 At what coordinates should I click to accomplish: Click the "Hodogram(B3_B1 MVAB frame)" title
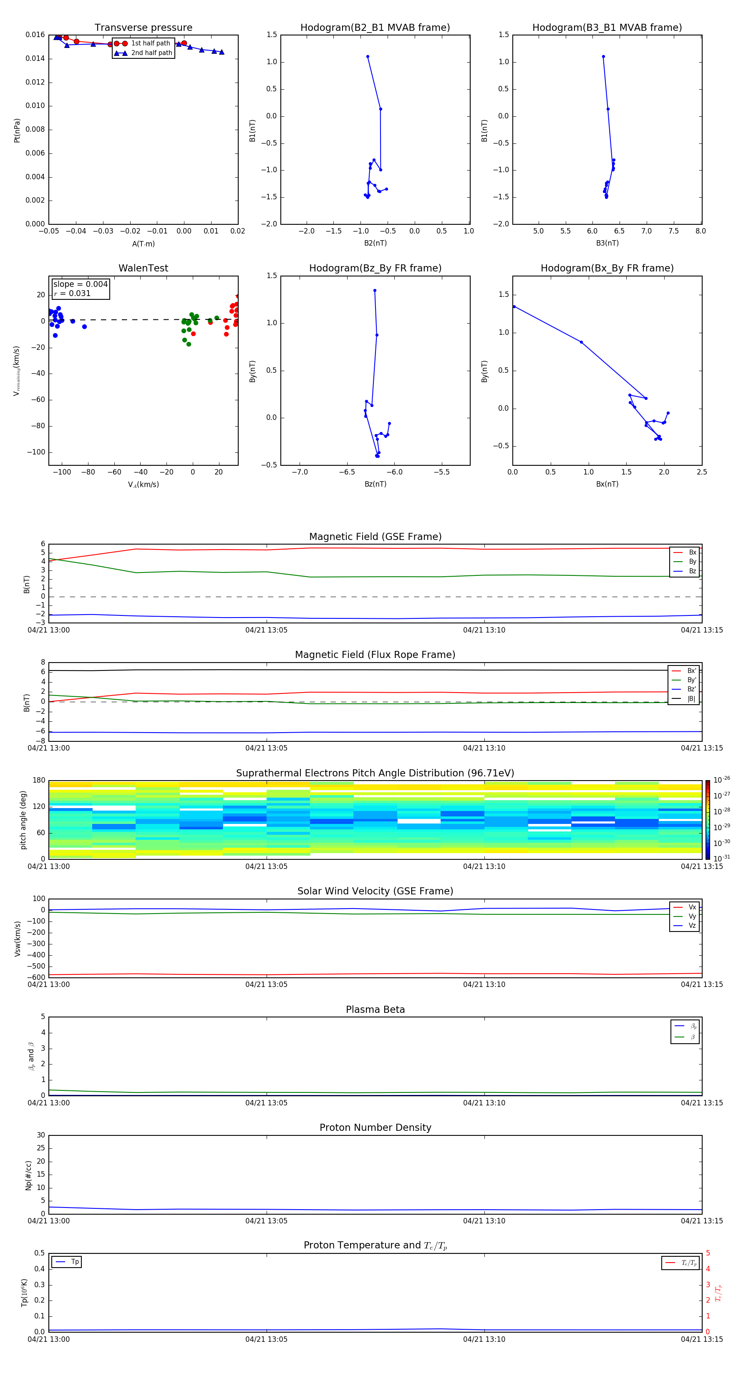(607, 28)
